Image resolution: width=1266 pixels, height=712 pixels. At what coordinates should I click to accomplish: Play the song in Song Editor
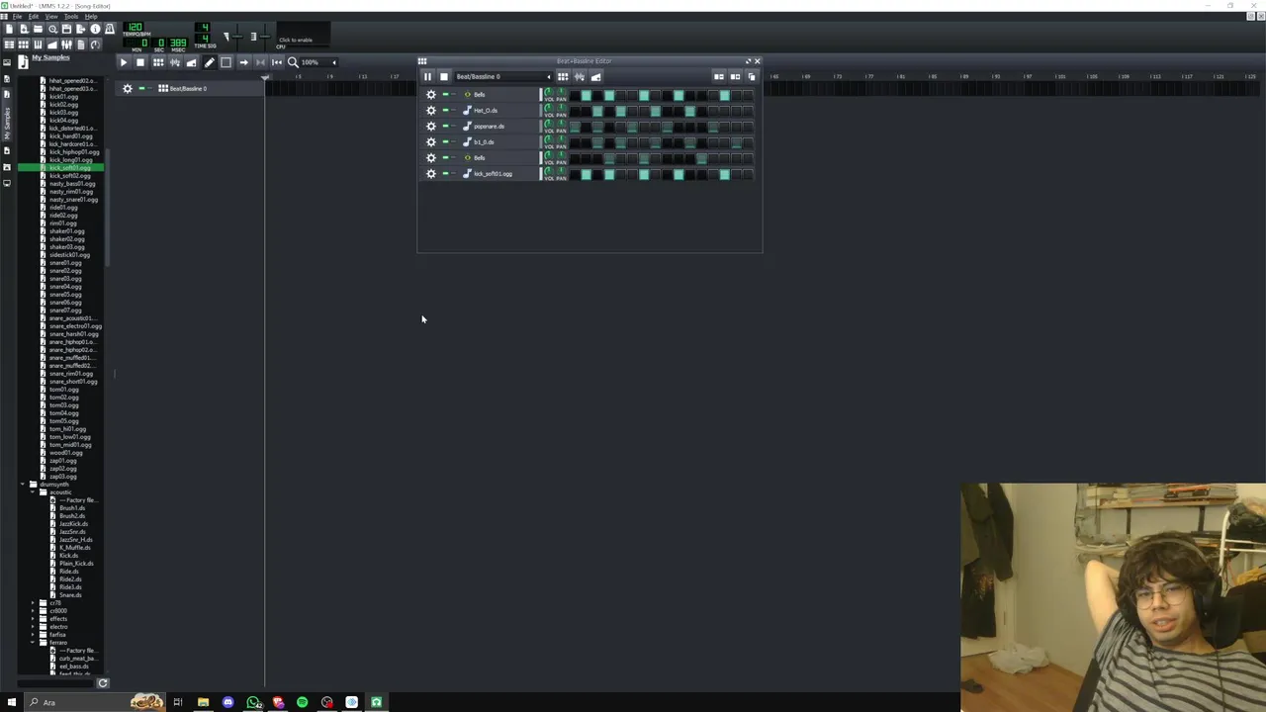(x=124, y=62)
